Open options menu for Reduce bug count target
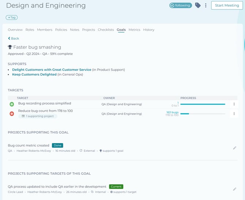 pos(234,114)
